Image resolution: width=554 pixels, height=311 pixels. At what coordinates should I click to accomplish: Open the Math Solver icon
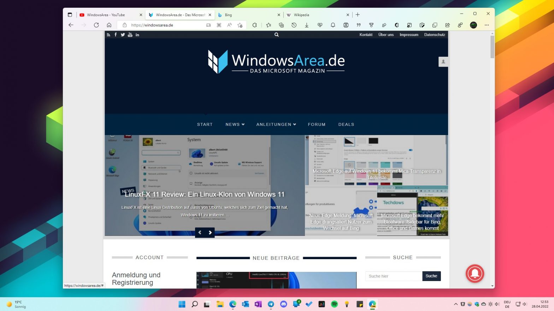click(x=346, y=25)
